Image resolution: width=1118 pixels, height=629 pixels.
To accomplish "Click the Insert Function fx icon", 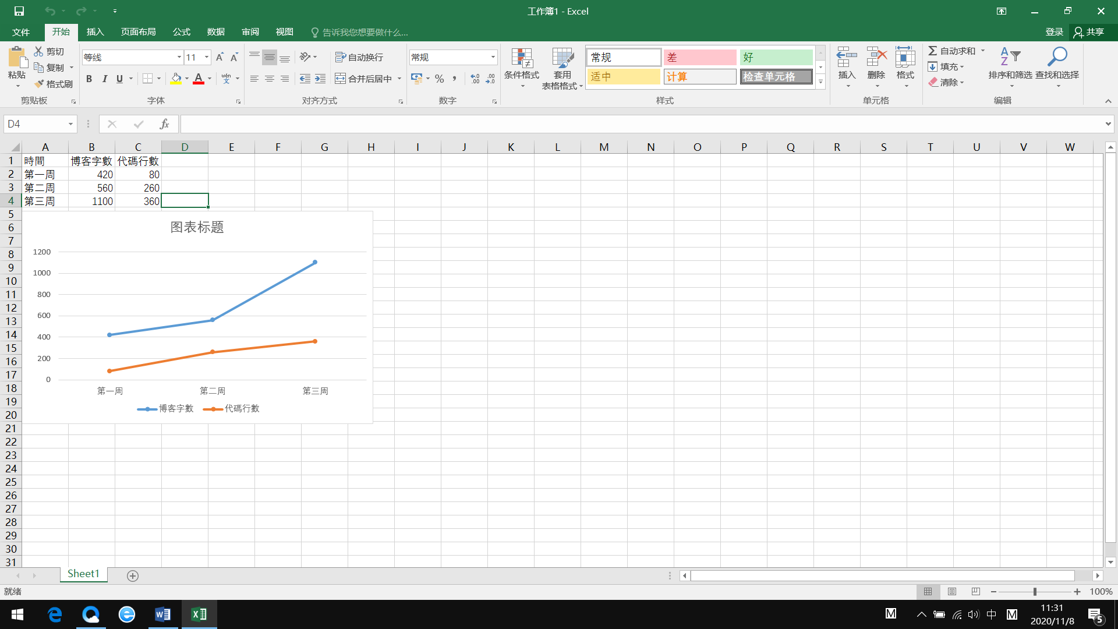I will pos(164,124).
